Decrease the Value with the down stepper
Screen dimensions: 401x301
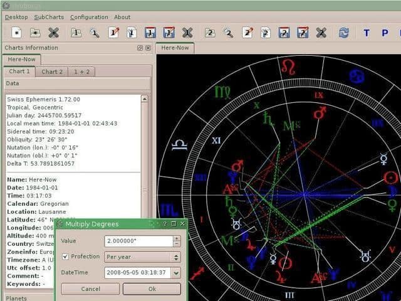(x=177, y=244)
